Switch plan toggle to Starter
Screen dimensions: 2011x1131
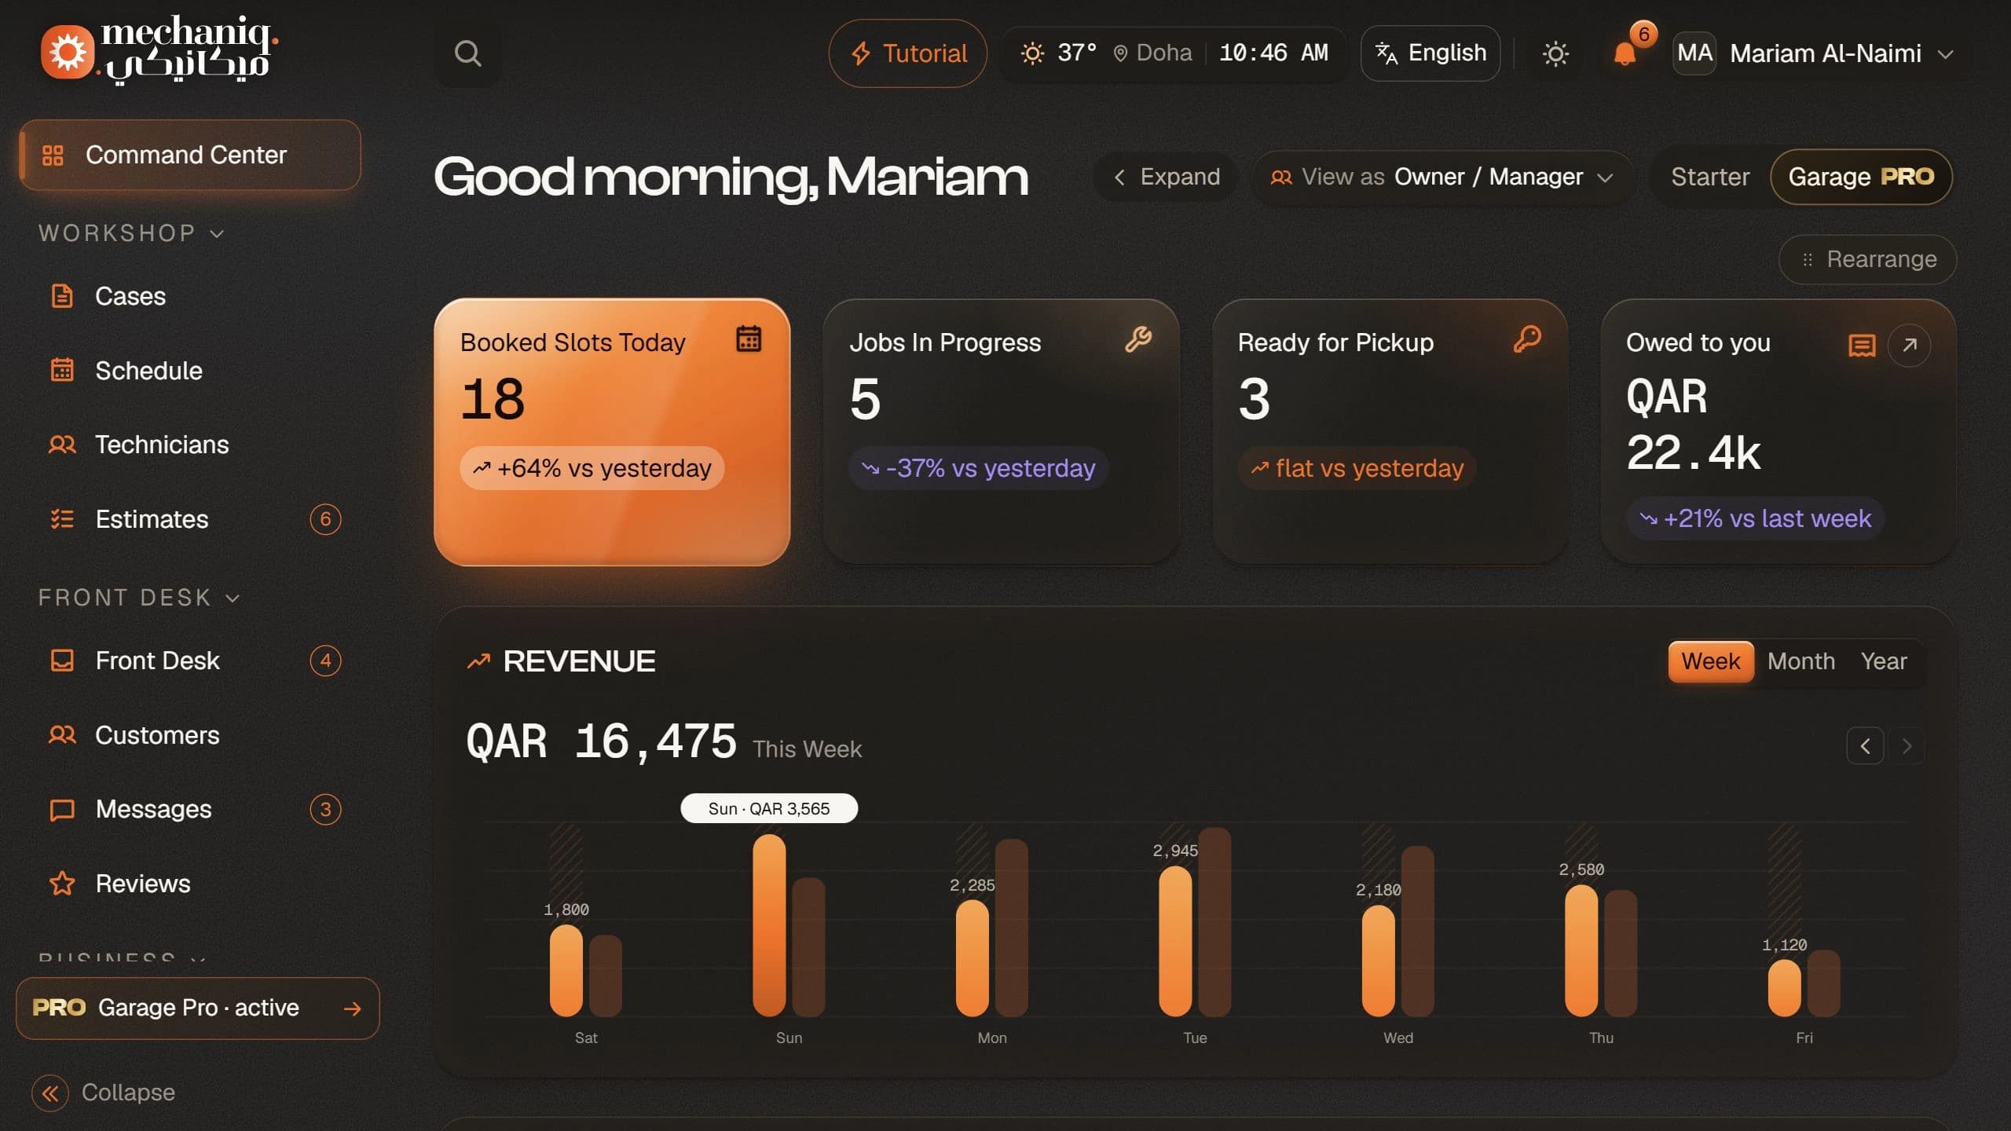(1710, 177)
